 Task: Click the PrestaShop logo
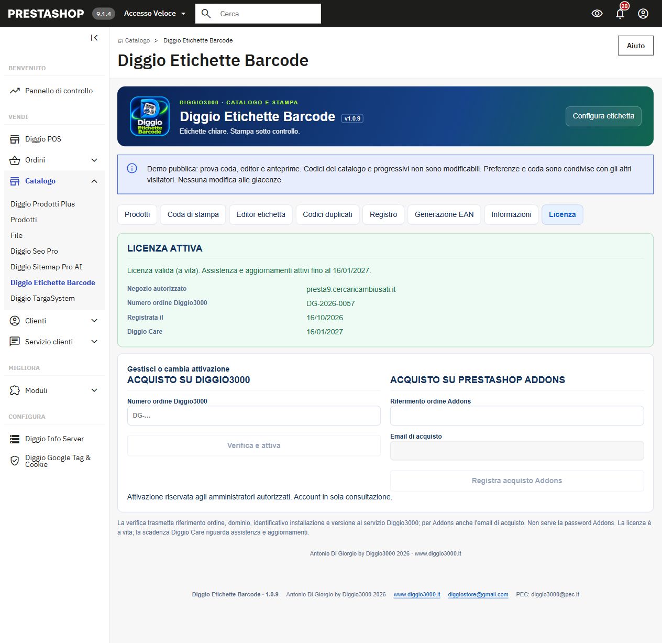point(46,14)
